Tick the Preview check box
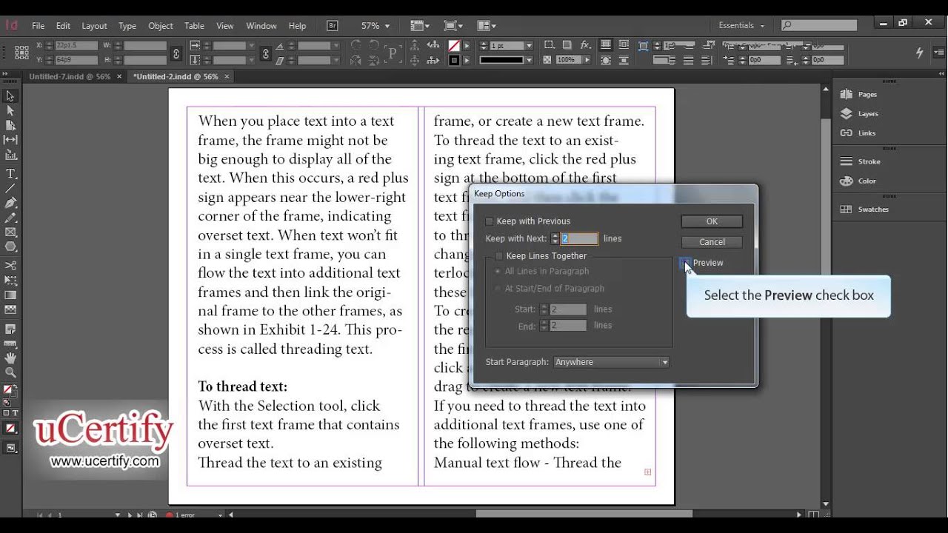Viewport: 948px width, 533px height. coord(685,263)
